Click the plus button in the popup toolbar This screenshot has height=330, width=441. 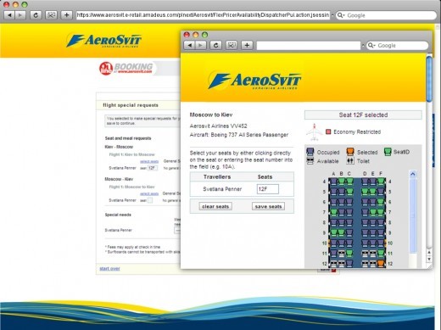tap(247, 45)
